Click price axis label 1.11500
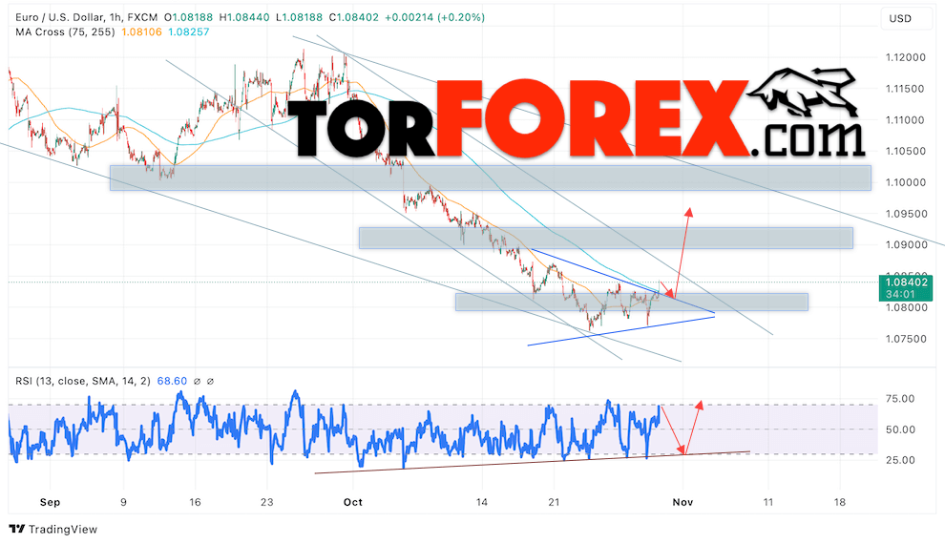Screen dimensions: 945x544 905,89
